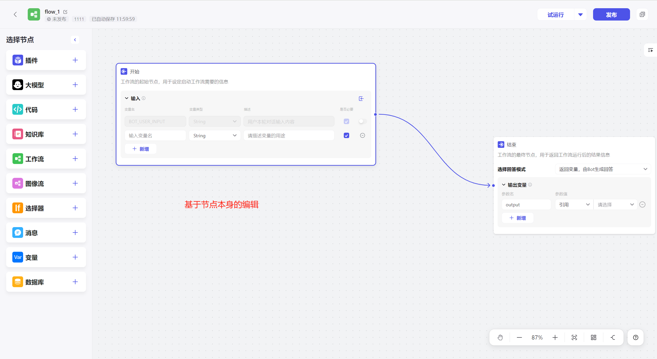The width and height of the screenshot is (657, 359).
Task: Add the 大模型 node from sidebar
Action: (75, 85)
